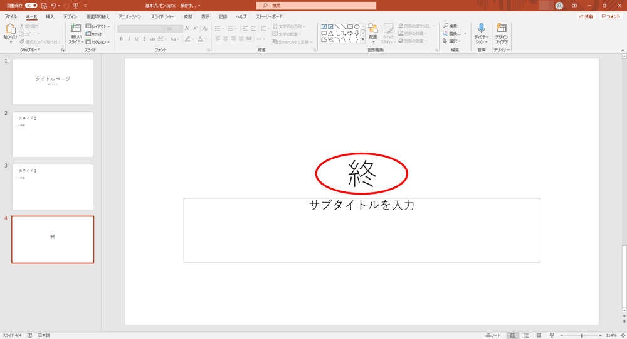Click the 配置 arrange icon
The image size is (627, 339).
372,28
